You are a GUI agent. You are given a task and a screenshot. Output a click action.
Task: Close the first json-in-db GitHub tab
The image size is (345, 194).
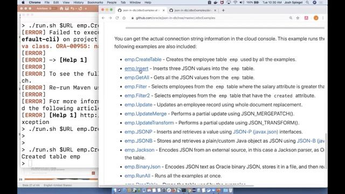[163, 10]
